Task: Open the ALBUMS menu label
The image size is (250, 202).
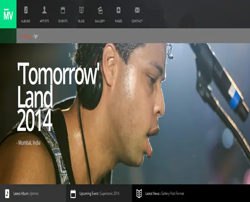Action: coord(26,21)
